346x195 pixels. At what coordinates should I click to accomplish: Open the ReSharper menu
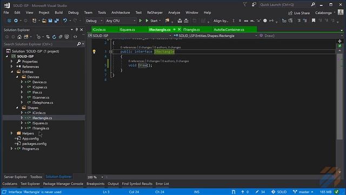[x=155, y=12]
